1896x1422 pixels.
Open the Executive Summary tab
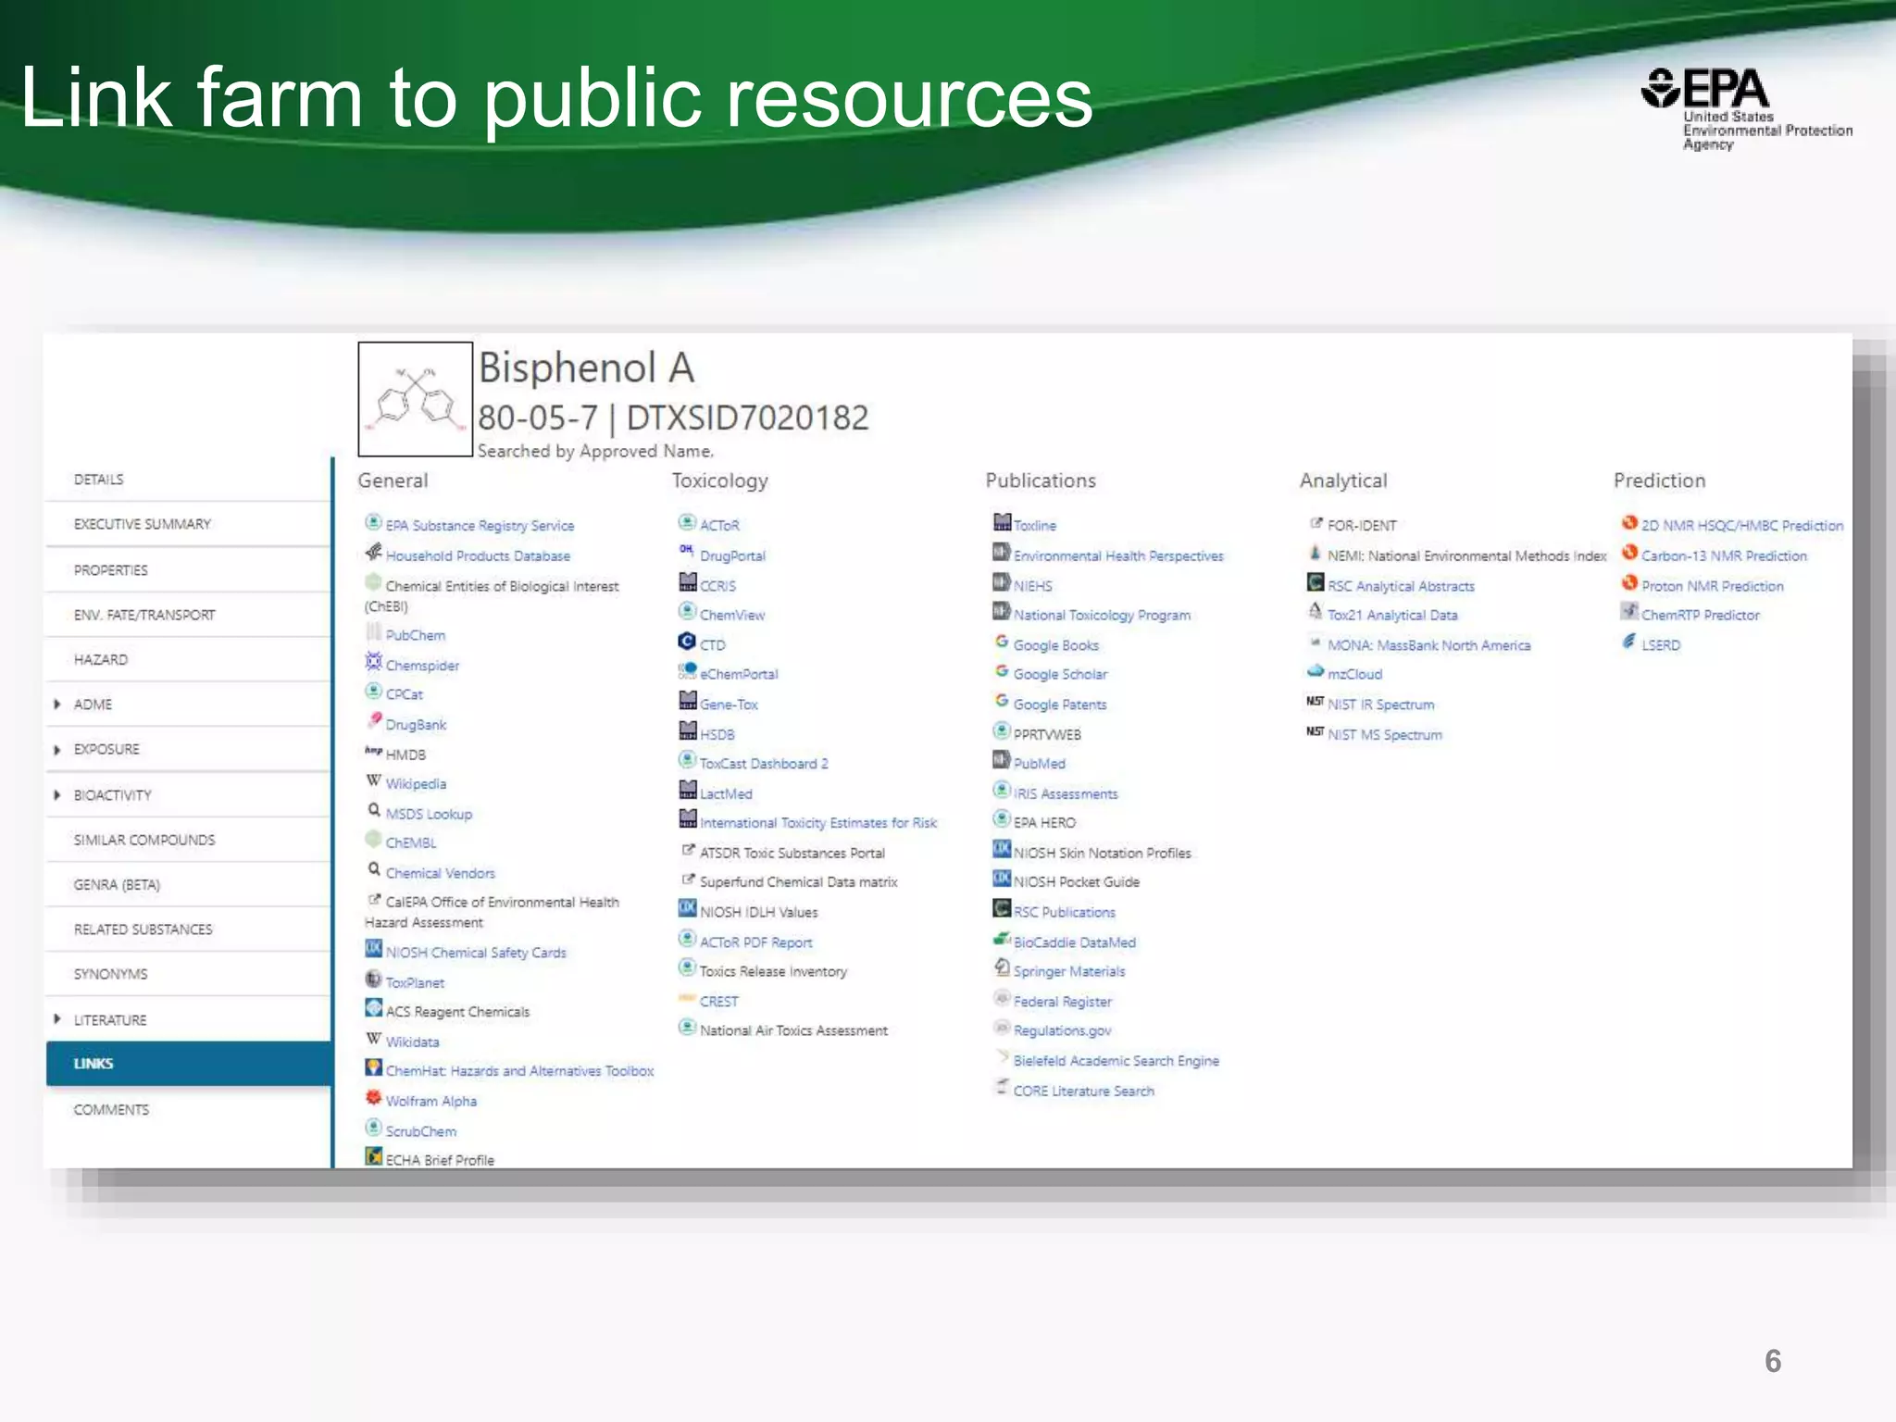(188, 524)
